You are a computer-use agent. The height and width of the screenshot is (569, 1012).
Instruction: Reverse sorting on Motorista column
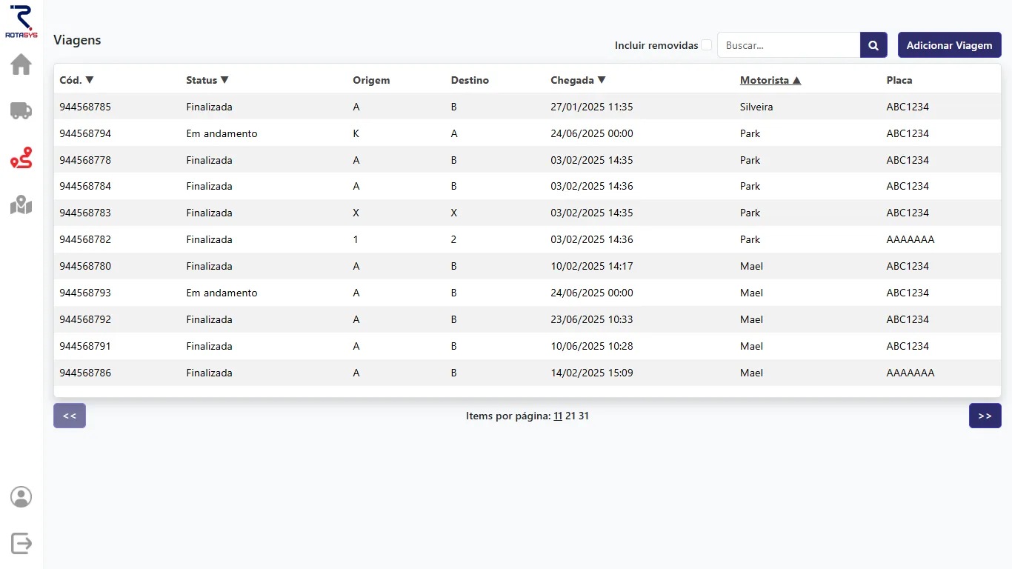[x=770, y=80]
